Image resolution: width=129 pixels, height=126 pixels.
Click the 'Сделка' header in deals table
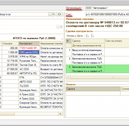[x=88, y=41]
